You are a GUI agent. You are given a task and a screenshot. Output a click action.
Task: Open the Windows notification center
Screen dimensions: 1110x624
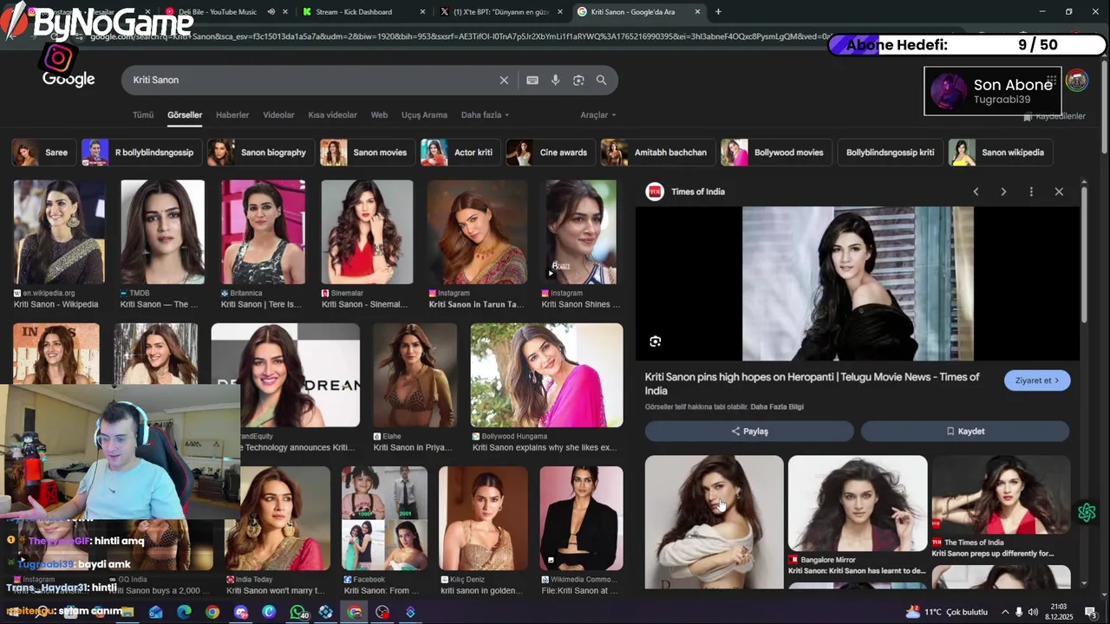(1091, 612)
